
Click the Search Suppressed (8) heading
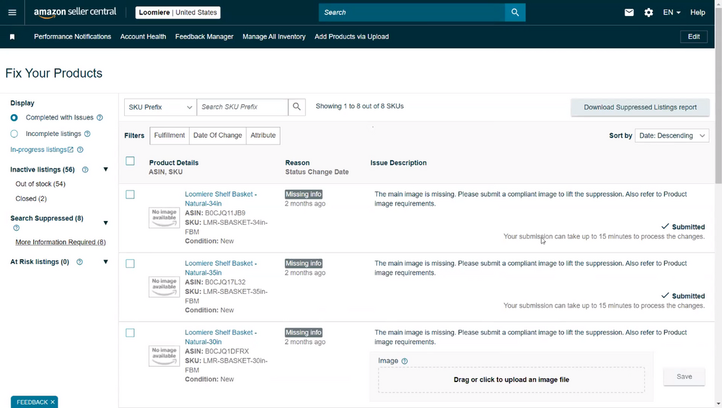pyautogui.click(x=46, y=218)
